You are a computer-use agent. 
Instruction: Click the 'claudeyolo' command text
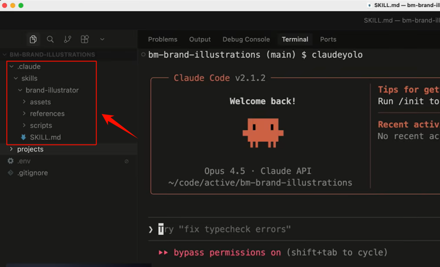(337, 55)
